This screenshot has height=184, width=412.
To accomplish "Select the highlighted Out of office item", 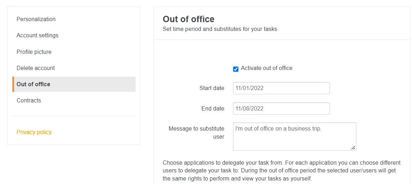I will [33, 84].
